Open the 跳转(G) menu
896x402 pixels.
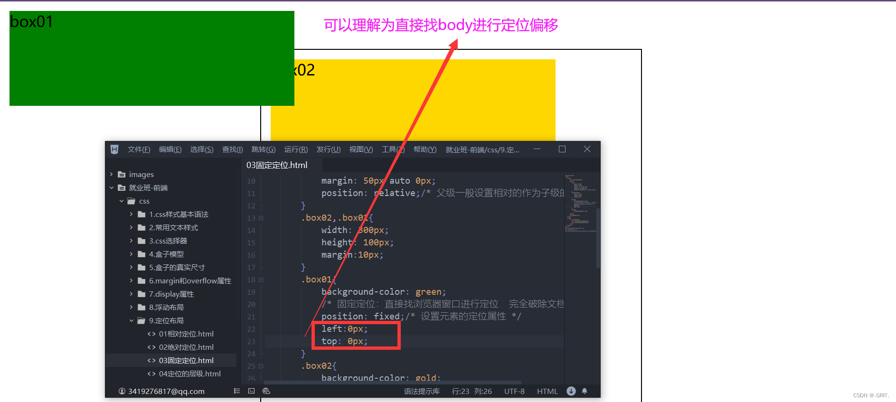click(264, 150)
